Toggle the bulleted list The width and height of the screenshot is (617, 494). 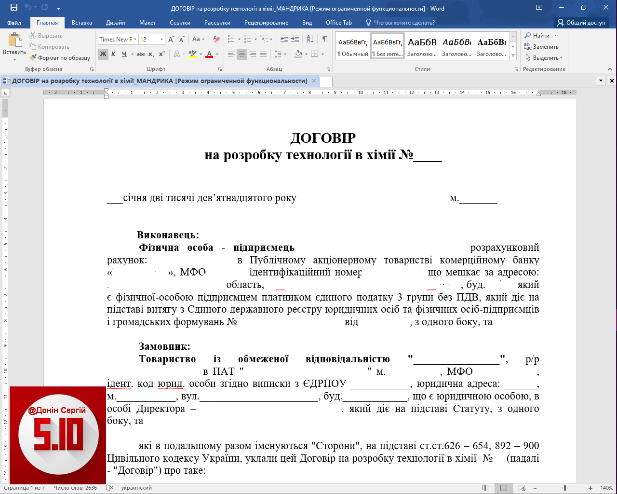coord(232,39)
